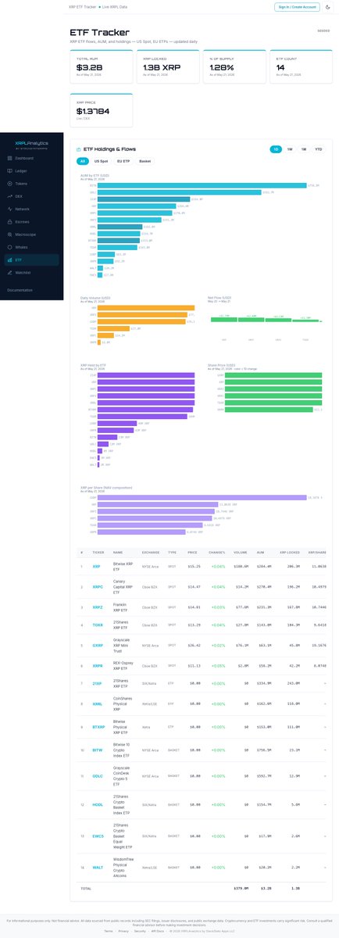Open the Watchlist sidebar icon

coord(8,273)
